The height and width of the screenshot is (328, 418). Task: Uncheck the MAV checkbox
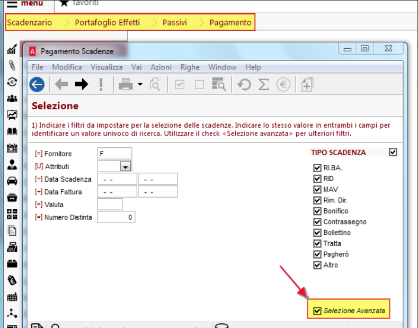pos(317,190)
